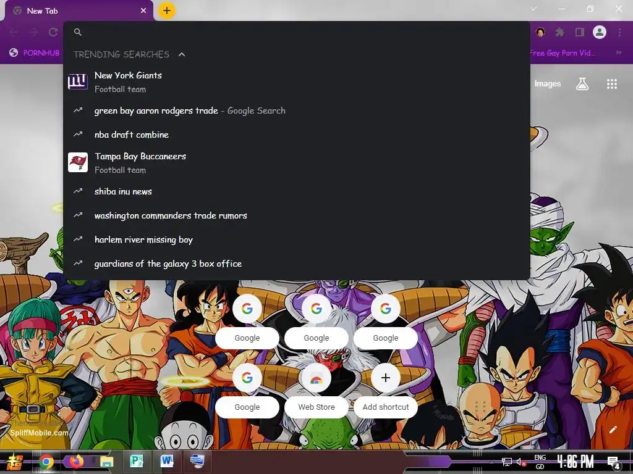633x474 pixels.
Task: Click the forward navigation arrow
Action: pos(33,32)
